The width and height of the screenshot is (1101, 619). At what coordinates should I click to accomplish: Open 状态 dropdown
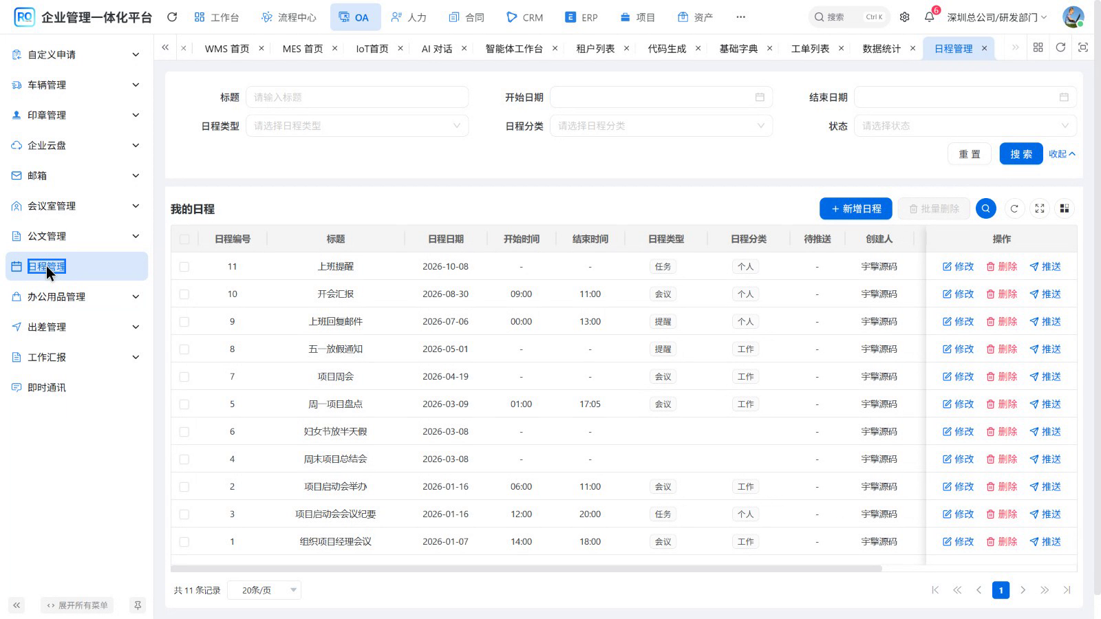[965, 126]
